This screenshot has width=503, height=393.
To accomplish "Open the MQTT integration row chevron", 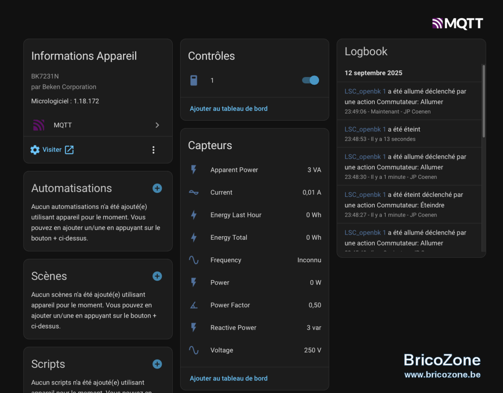I will click(x=157, y=125).
